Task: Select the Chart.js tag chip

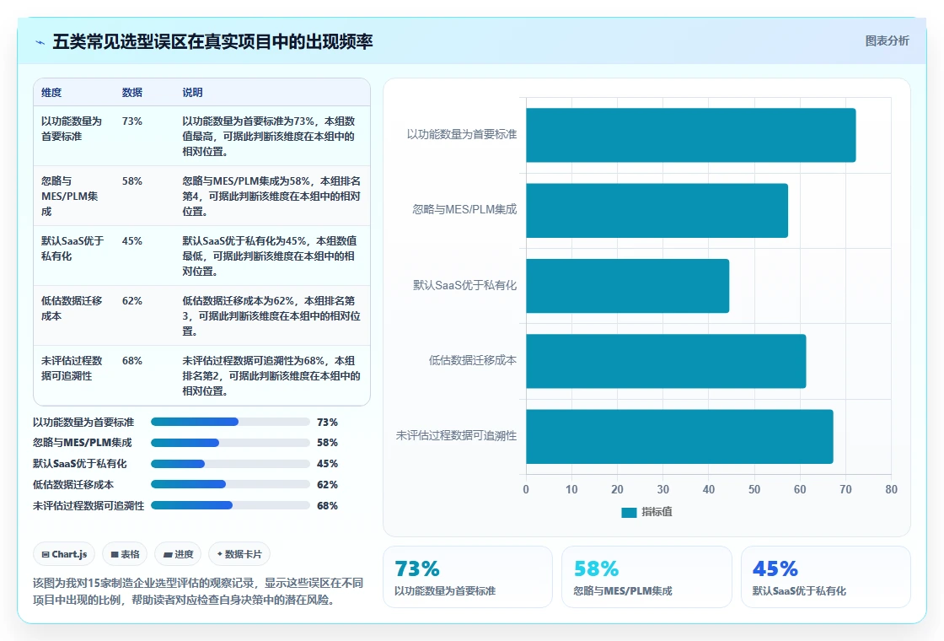Action: click(64, 554)
